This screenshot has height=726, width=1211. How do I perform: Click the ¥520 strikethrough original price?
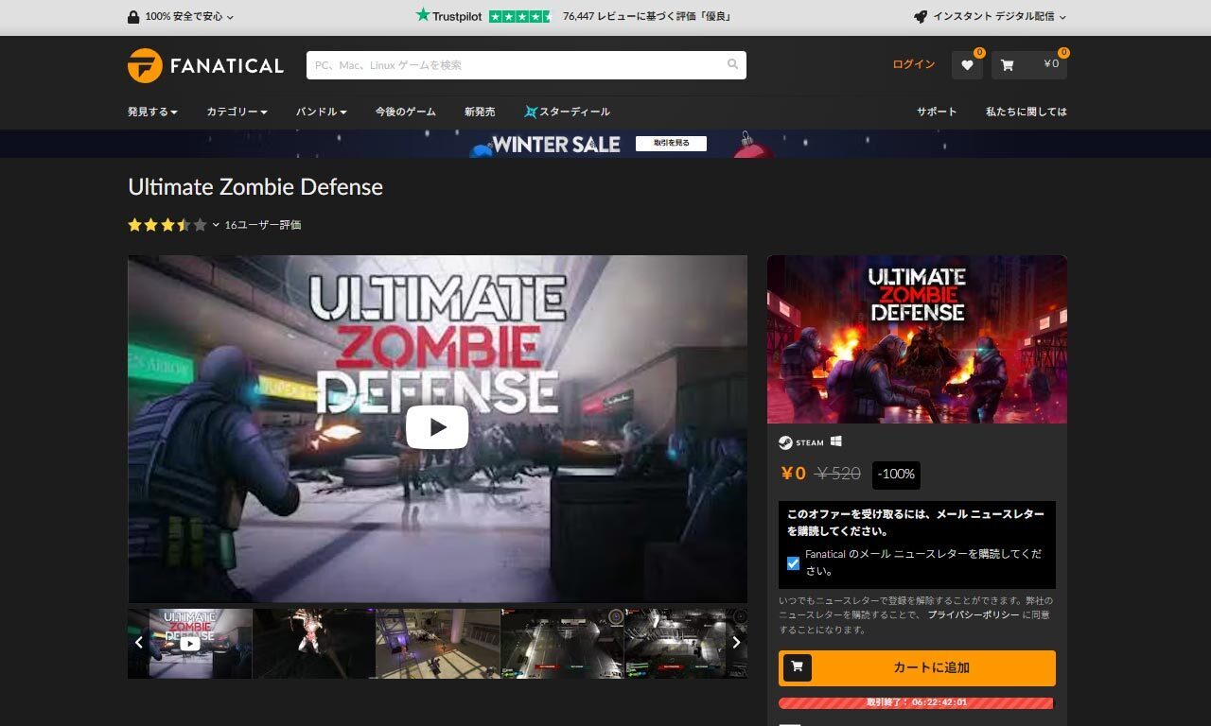coord(837,474)
